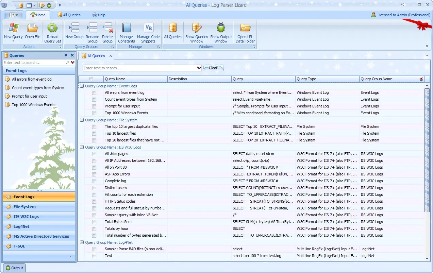Select the MS Active Directory Services group
The image size is (433, 273).
coord(39,236)
